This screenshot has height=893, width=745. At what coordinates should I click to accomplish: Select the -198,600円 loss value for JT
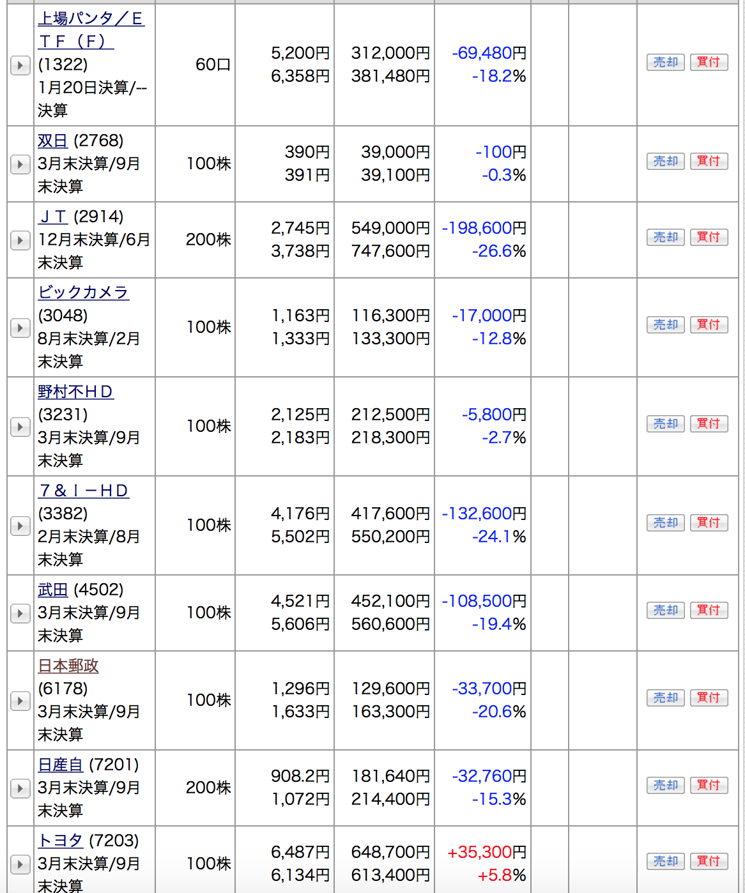coord(484,228)
